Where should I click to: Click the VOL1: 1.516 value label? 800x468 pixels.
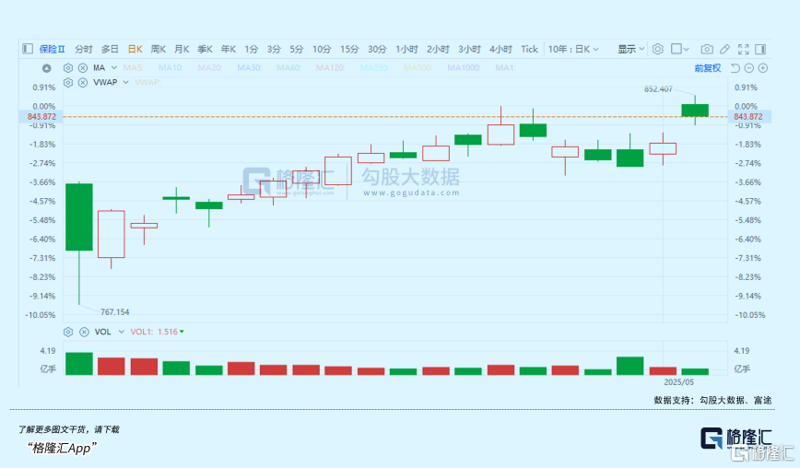[x=155, y=332]
